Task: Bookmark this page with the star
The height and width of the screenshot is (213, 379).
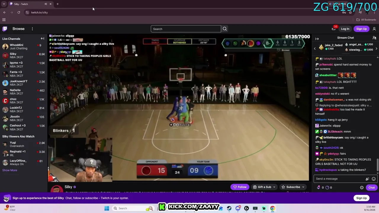Action: (350, 12)
